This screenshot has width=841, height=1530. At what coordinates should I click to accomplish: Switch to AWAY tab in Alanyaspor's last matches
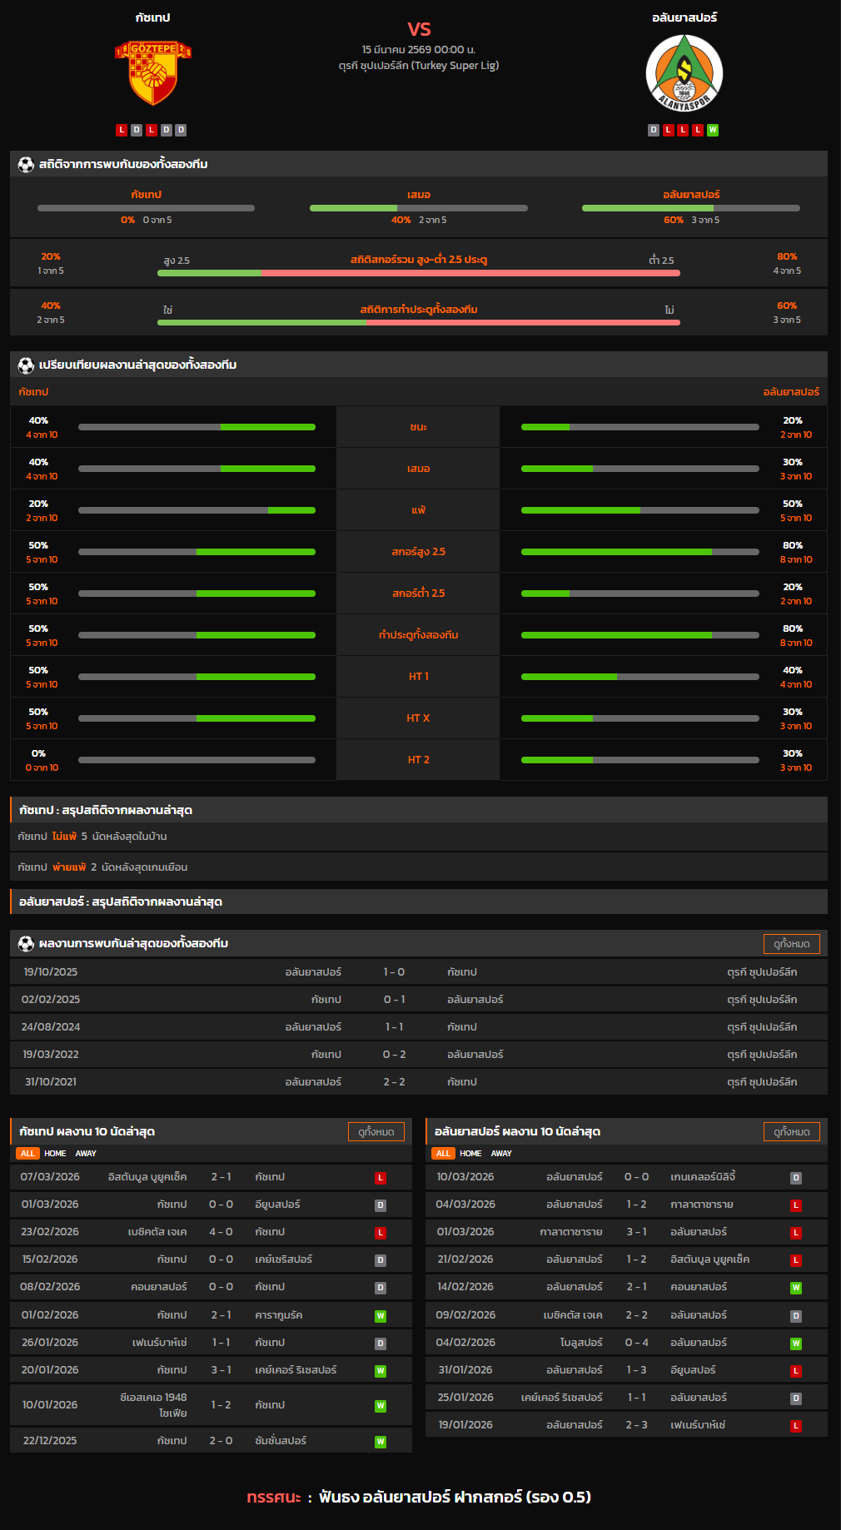pyautogui.click(x=501, y=1154)
